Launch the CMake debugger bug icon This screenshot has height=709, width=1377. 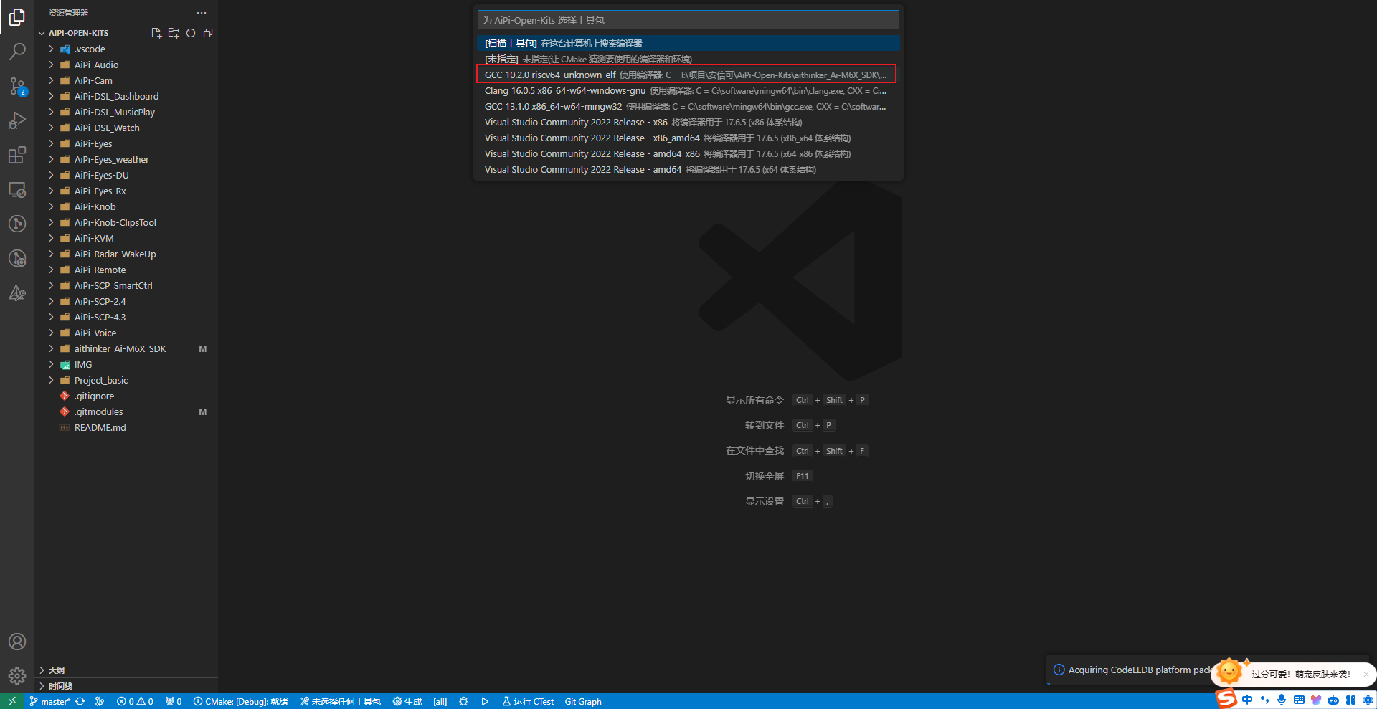[464, 701]
